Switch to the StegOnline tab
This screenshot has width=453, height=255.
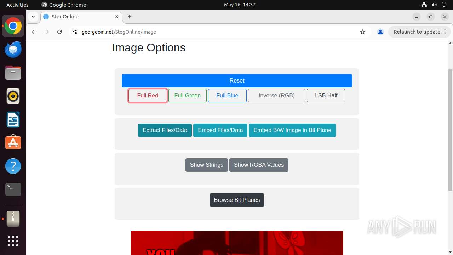click(81, 17)
